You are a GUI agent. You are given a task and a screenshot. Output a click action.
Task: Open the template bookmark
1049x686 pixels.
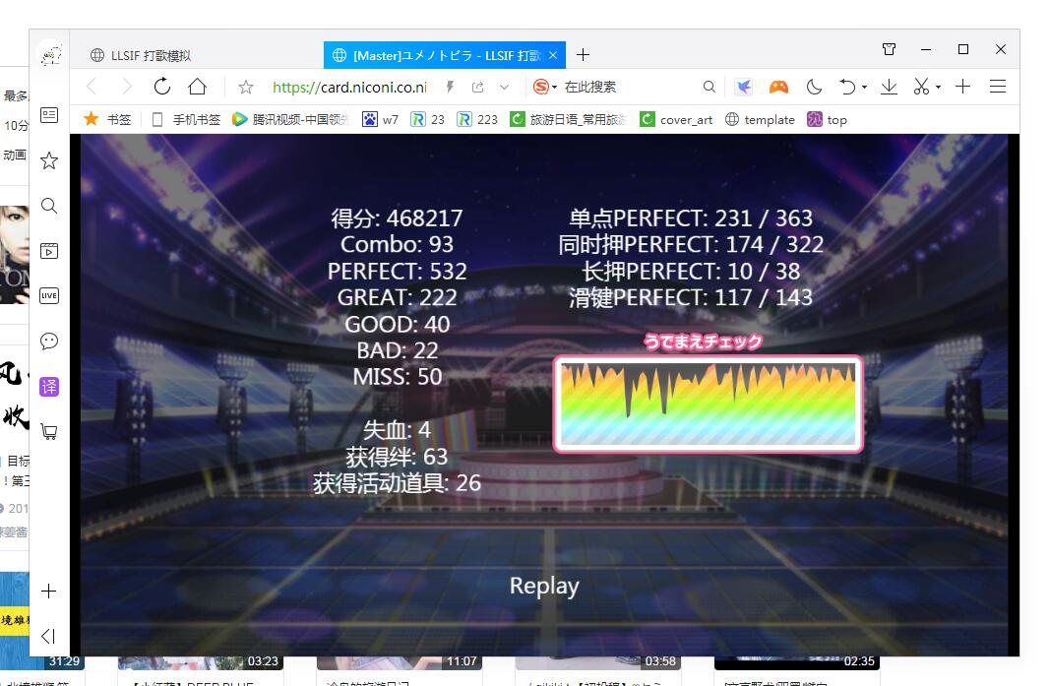click(x=760, y=120)
